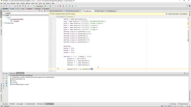Open the VCS menu
Viewport: 191px width, 107px height.
point(44,3)
